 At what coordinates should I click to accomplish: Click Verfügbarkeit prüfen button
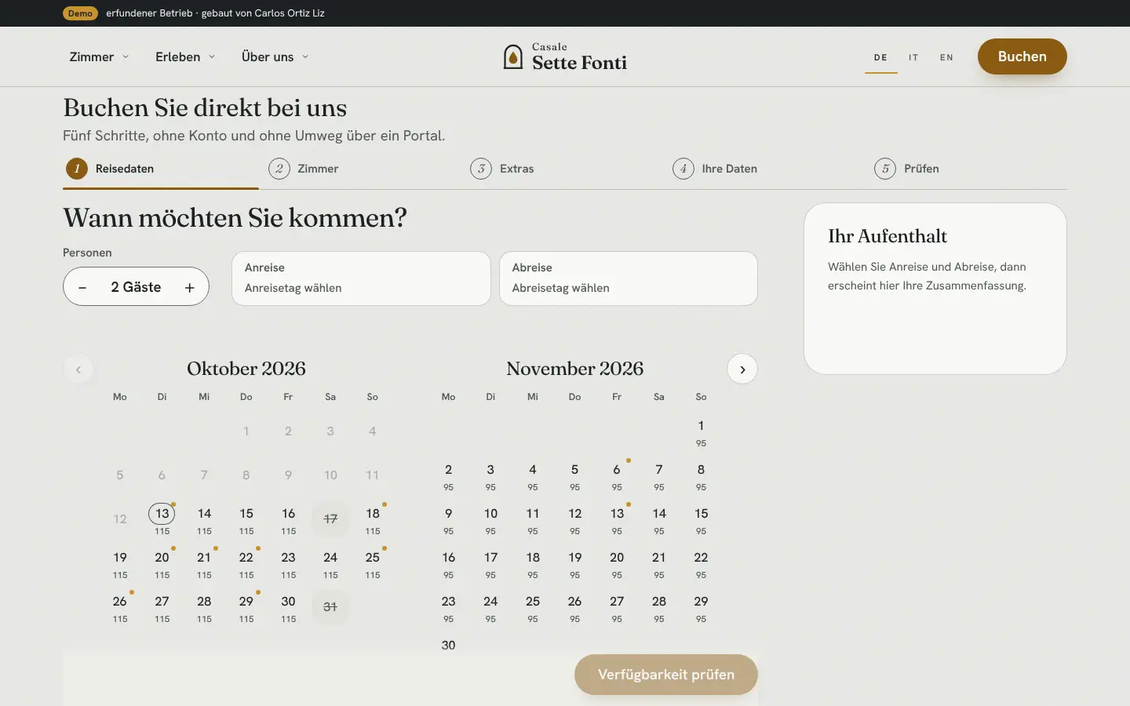click(666, 675)
